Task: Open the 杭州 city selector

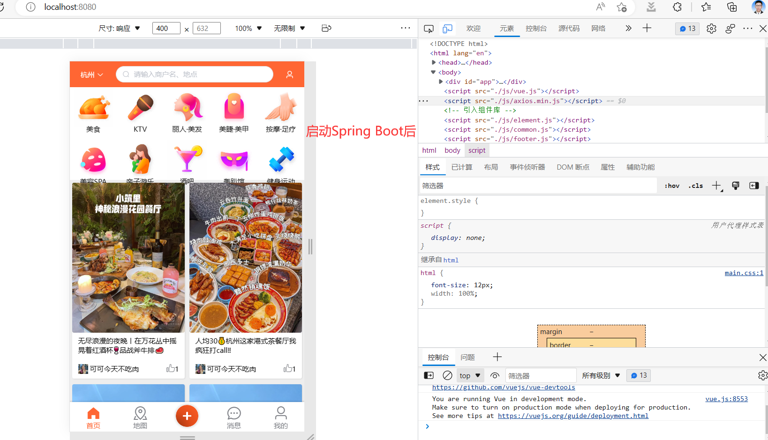Action: [91, 75]
